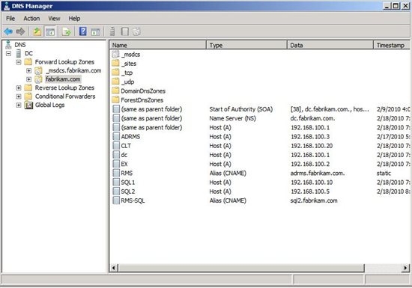Click the New Record page toolbar icon
The width and height of the screenshot is (412, 288).
(x=124, y=31)
